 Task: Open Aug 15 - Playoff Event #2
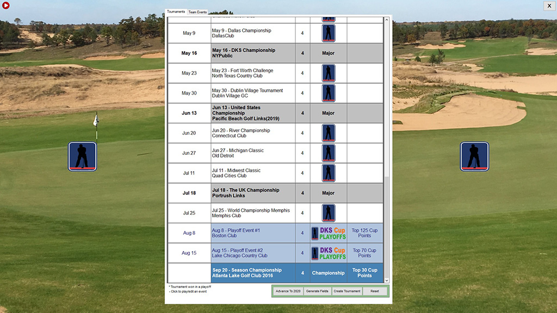click(x=253, y=253)
